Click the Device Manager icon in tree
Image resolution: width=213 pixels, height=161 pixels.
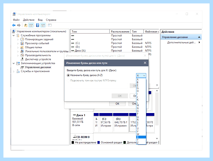point(22,59)
